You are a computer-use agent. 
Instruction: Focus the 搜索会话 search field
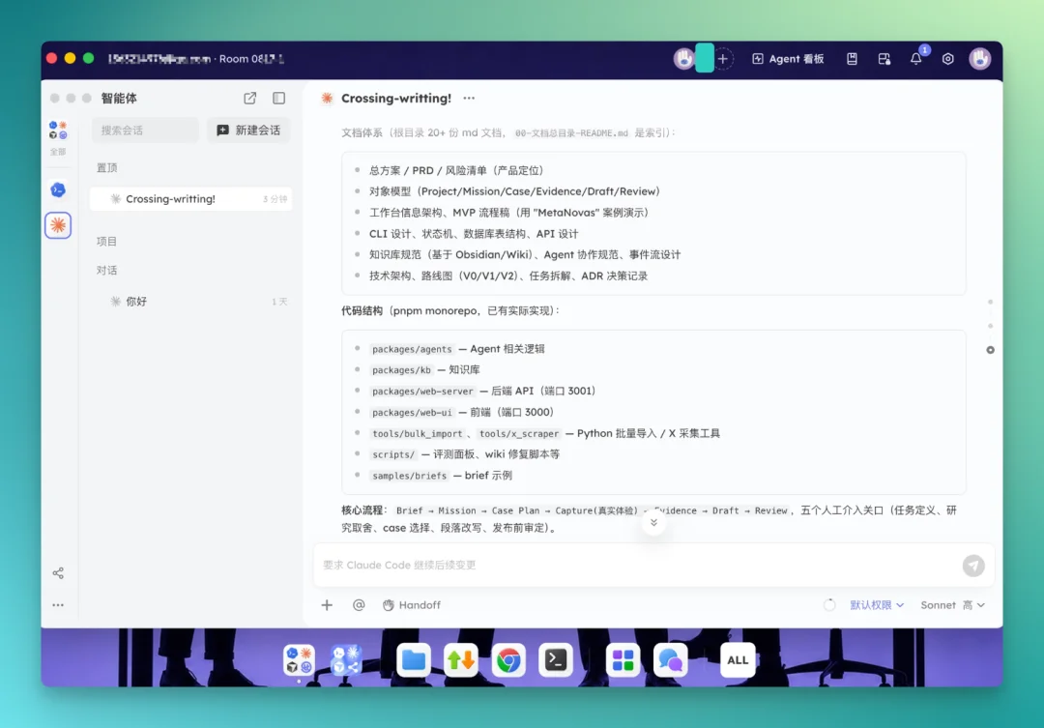(145, 130)
